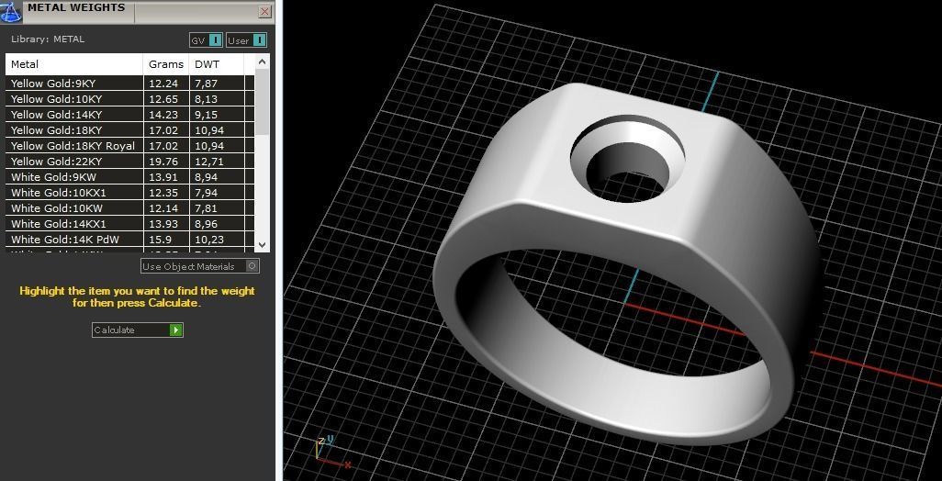Sort by the Grams column header

pos(166,64)
